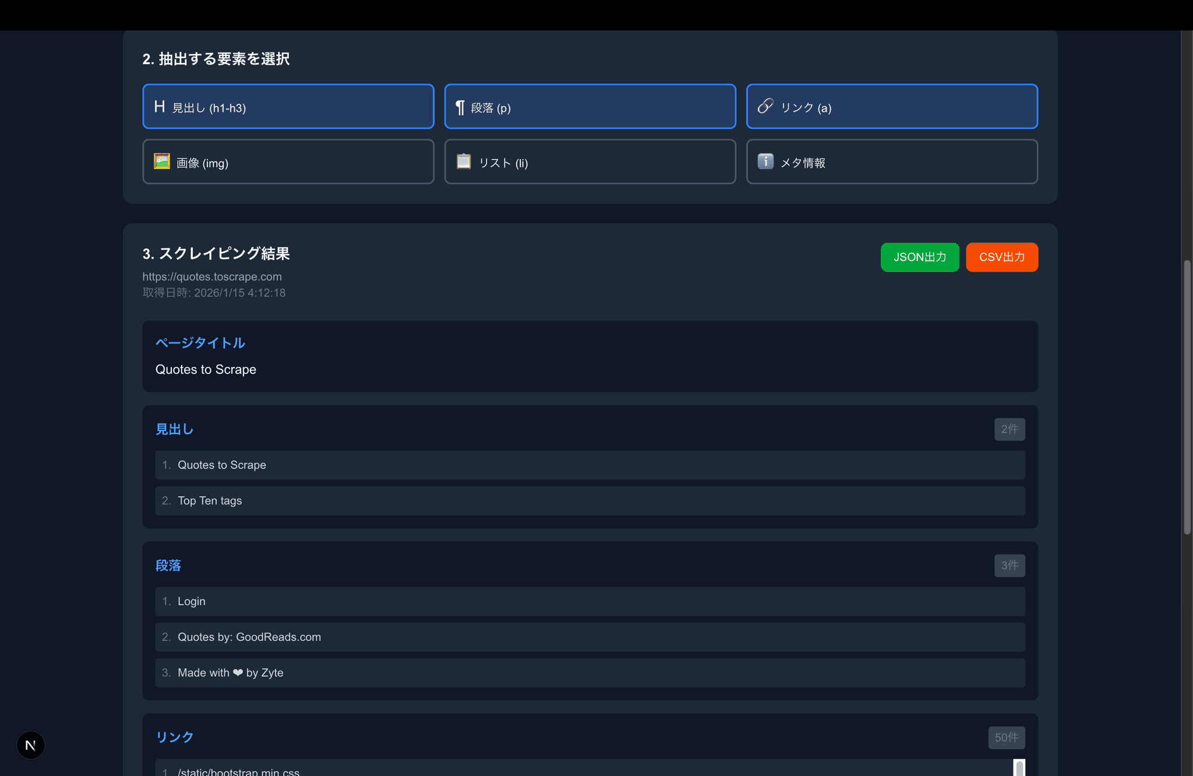Enable the 画像 (img) extraction option
Image resolution: width=1193 pixels, height=776 pixels.
point(288,162)
